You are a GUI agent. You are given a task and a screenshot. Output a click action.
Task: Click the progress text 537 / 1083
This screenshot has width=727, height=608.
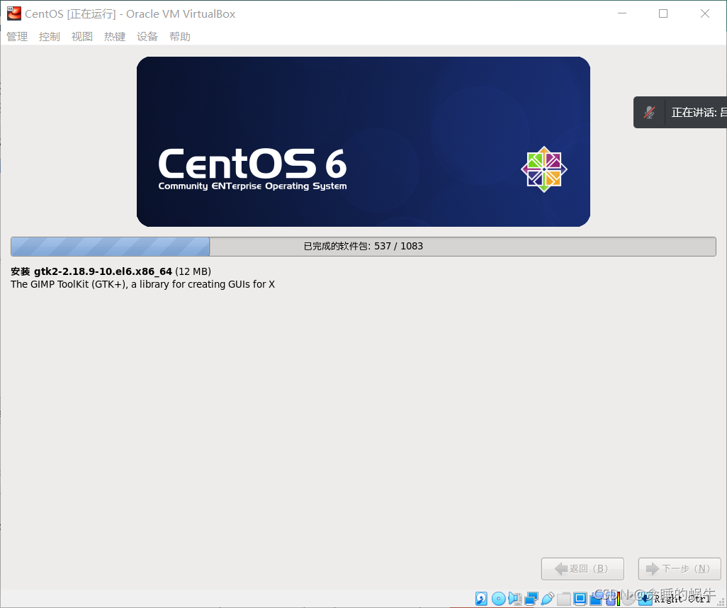click(398, 247)
